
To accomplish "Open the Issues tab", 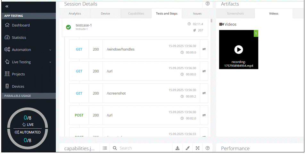I will [197, 14].
